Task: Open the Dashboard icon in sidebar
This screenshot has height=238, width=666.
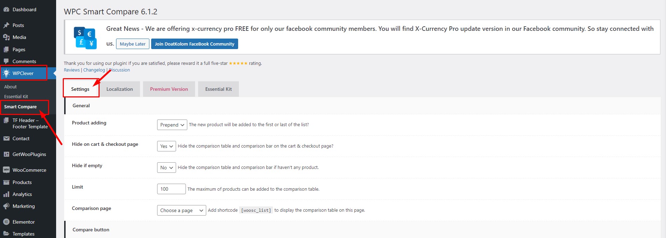Action: click(6, 9)
